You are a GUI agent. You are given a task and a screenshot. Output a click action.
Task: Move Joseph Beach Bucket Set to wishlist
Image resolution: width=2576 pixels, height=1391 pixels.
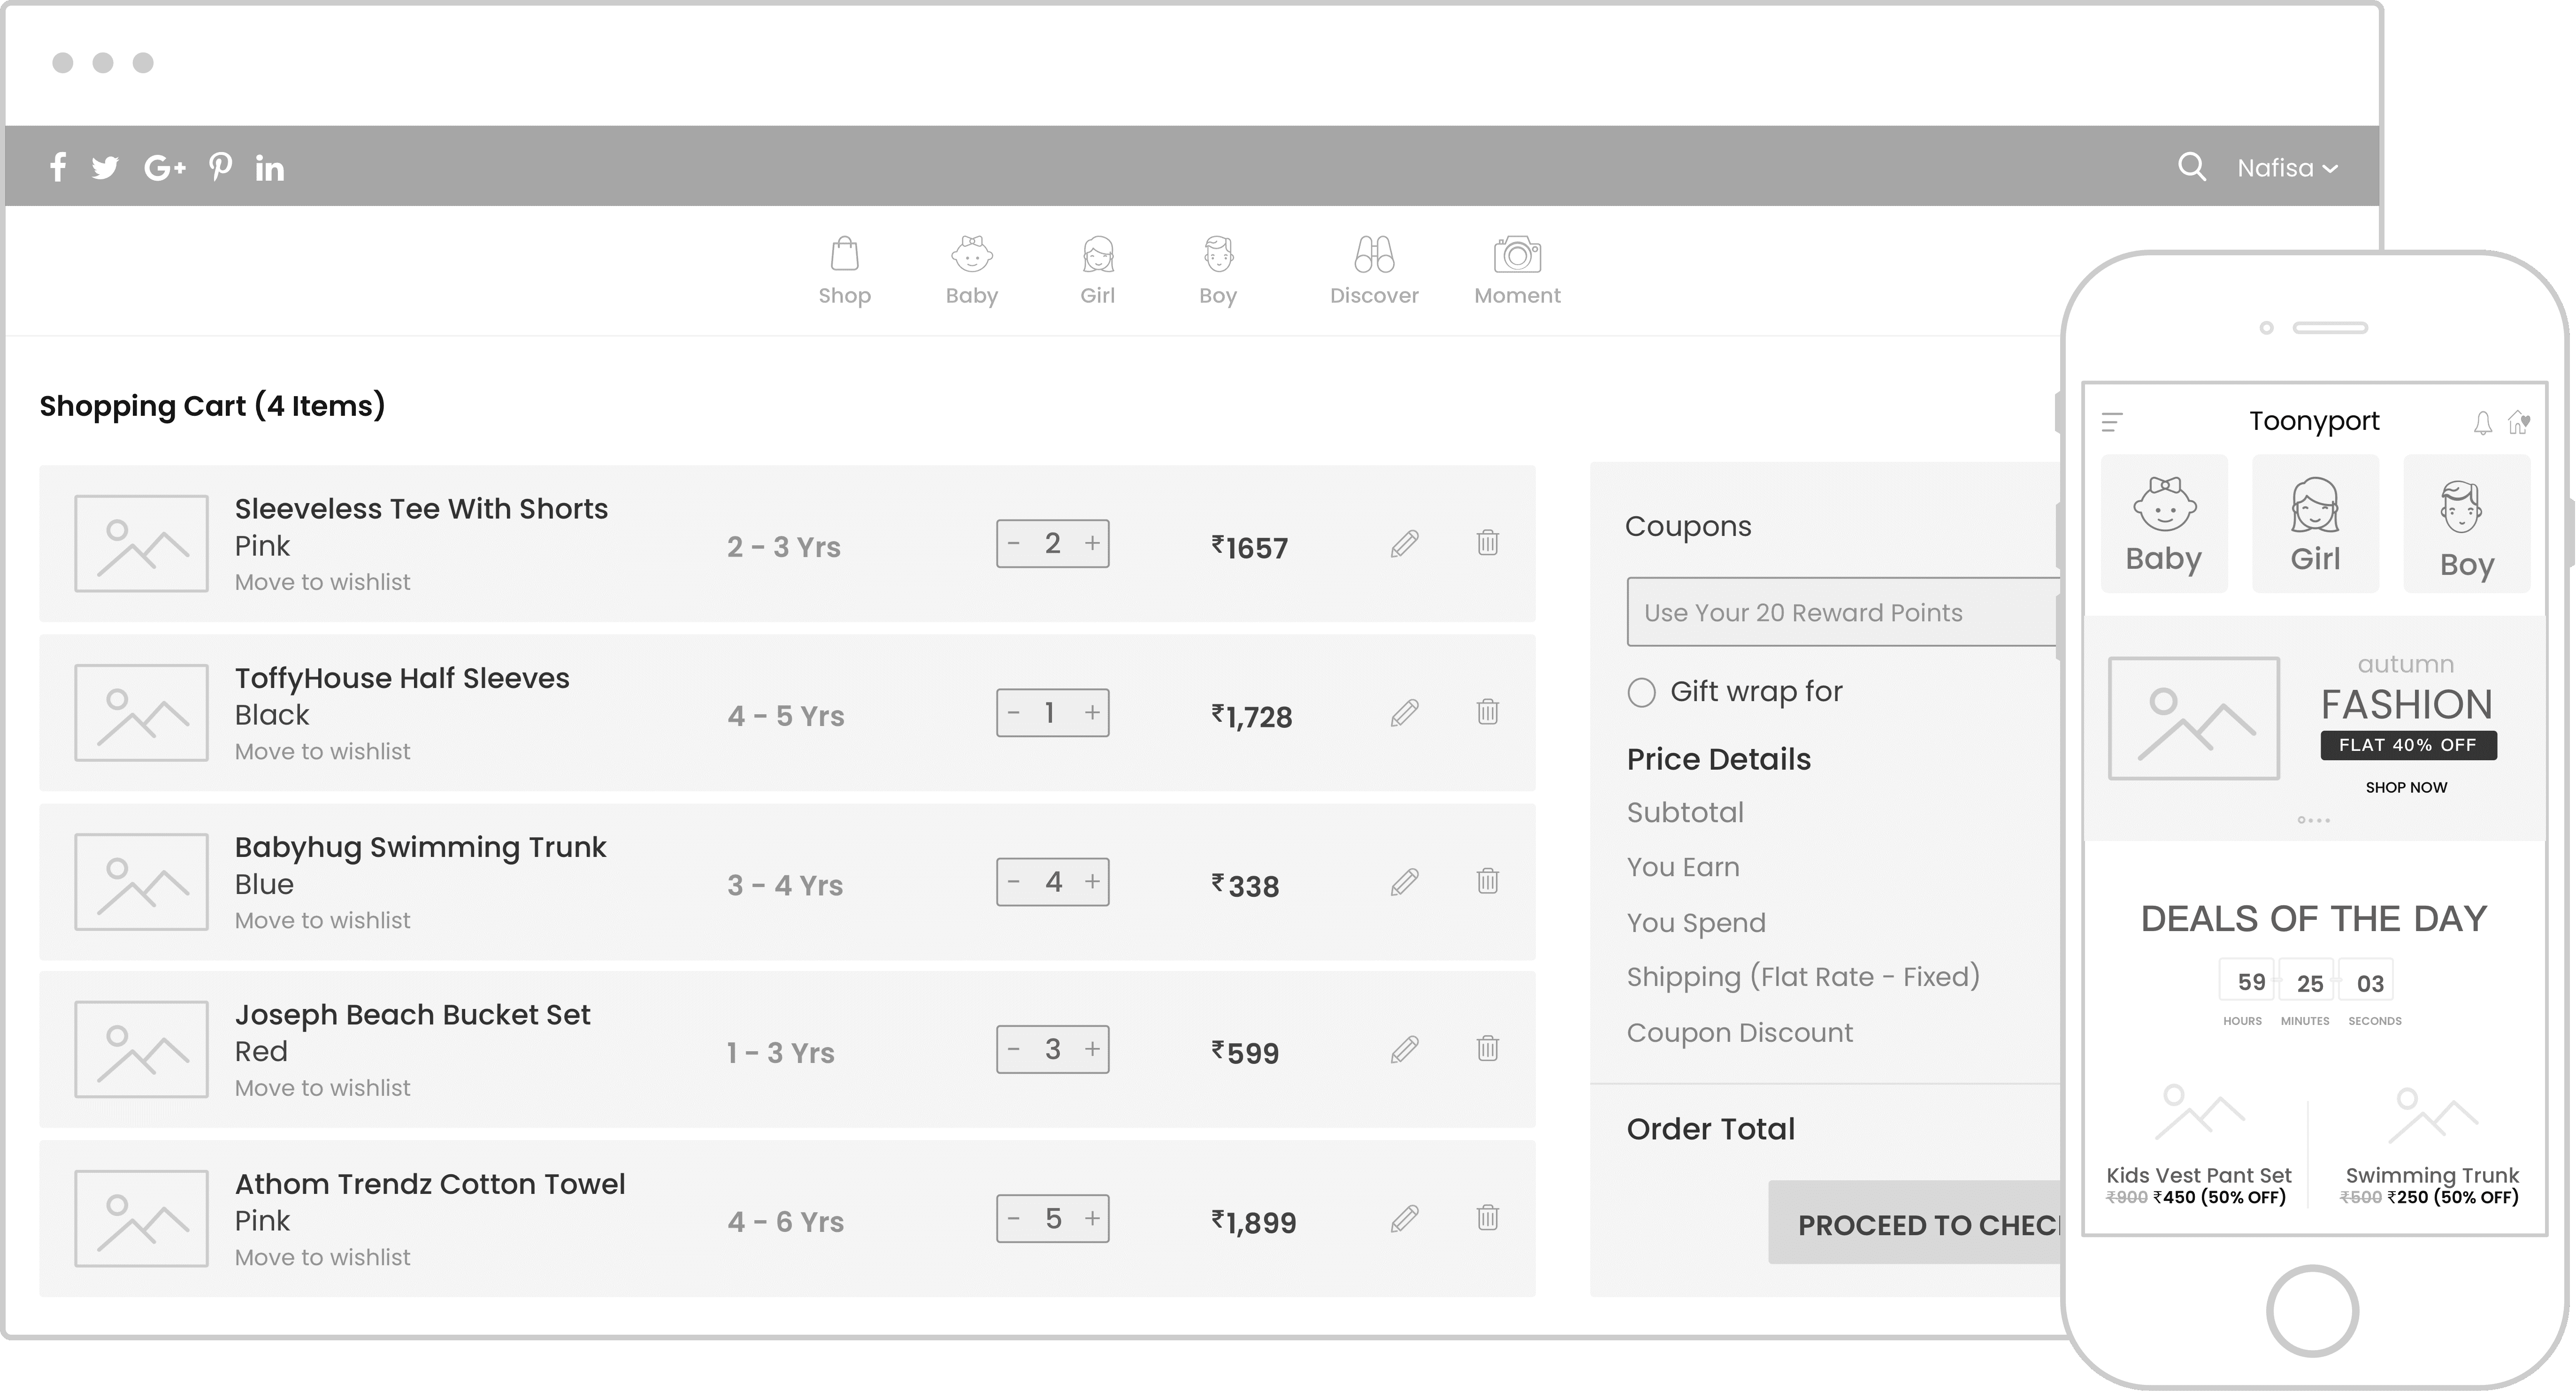(322, 1088)
